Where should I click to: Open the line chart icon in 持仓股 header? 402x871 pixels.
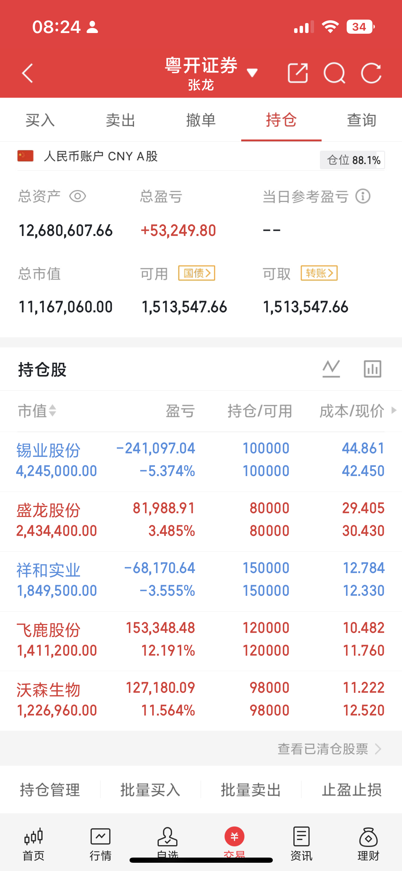331,369
